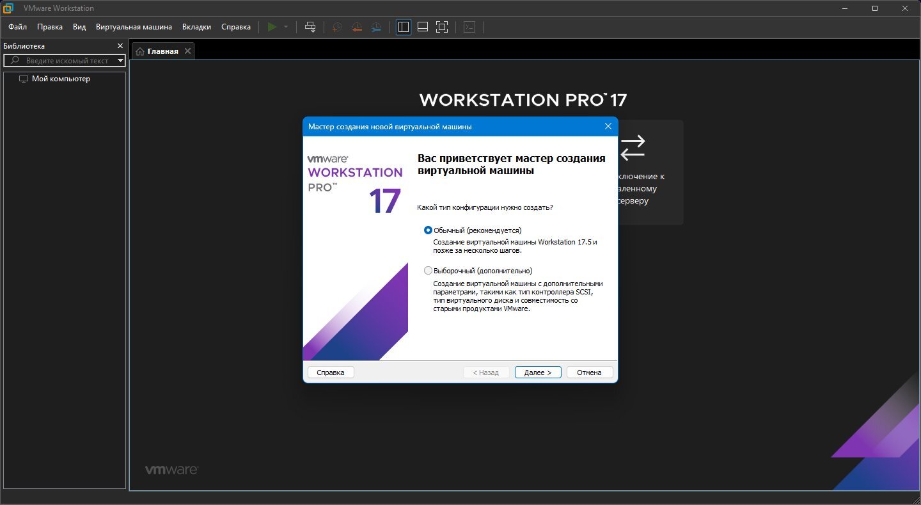The height and width of the screenshot is (505, 921).
Task: Click the Мой компьютер monitor icon
Action: click(x=24, y=79)
